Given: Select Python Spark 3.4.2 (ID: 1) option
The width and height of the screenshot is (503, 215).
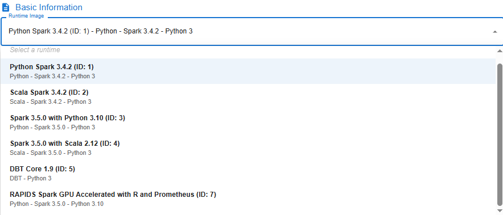Looking at the screenshot, I should coord(248,71).
